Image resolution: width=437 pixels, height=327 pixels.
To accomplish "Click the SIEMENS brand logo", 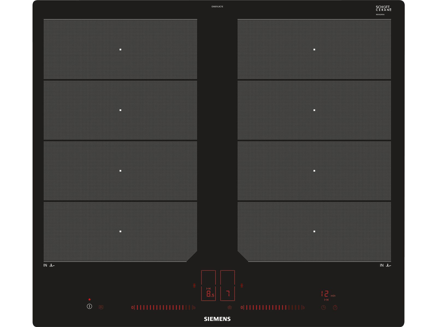I will tap(217, 319).
